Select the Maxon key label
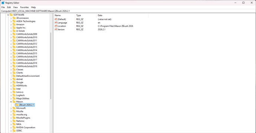 19,102
